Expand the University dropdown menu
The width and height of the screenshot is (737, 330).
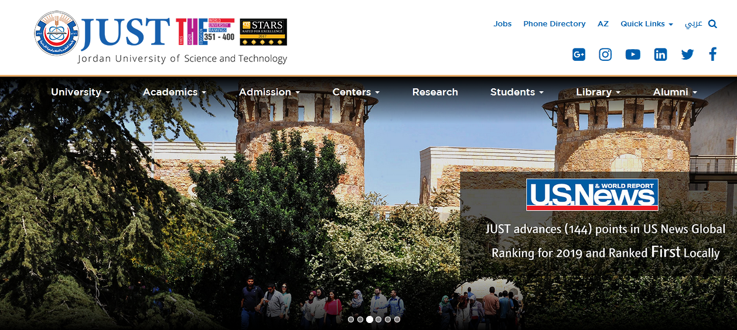(x=80, y=92)
